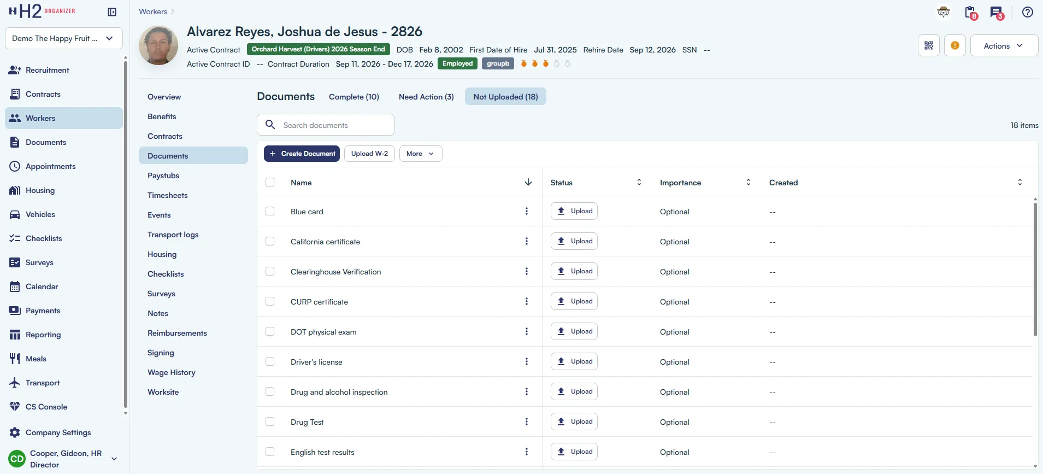Switch to the Need Action (3) tab

pyautogui.click(x=426, y=97)
